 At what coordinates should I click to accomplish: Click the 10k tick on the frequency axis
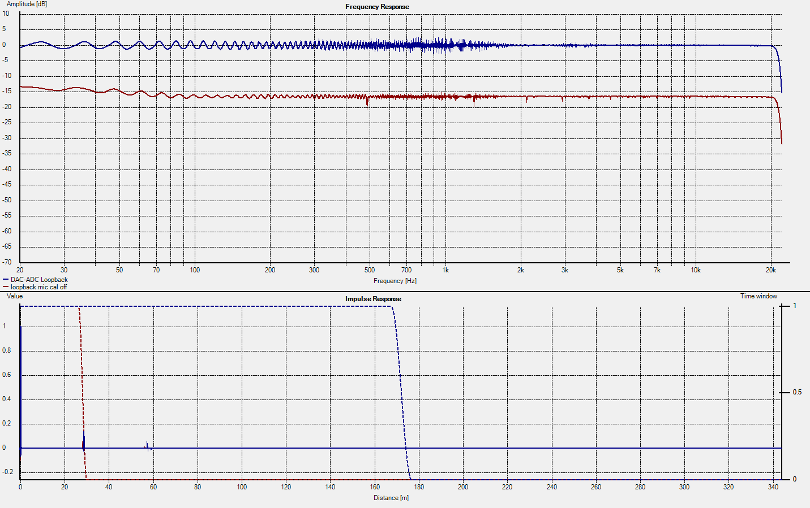[695, 270]
